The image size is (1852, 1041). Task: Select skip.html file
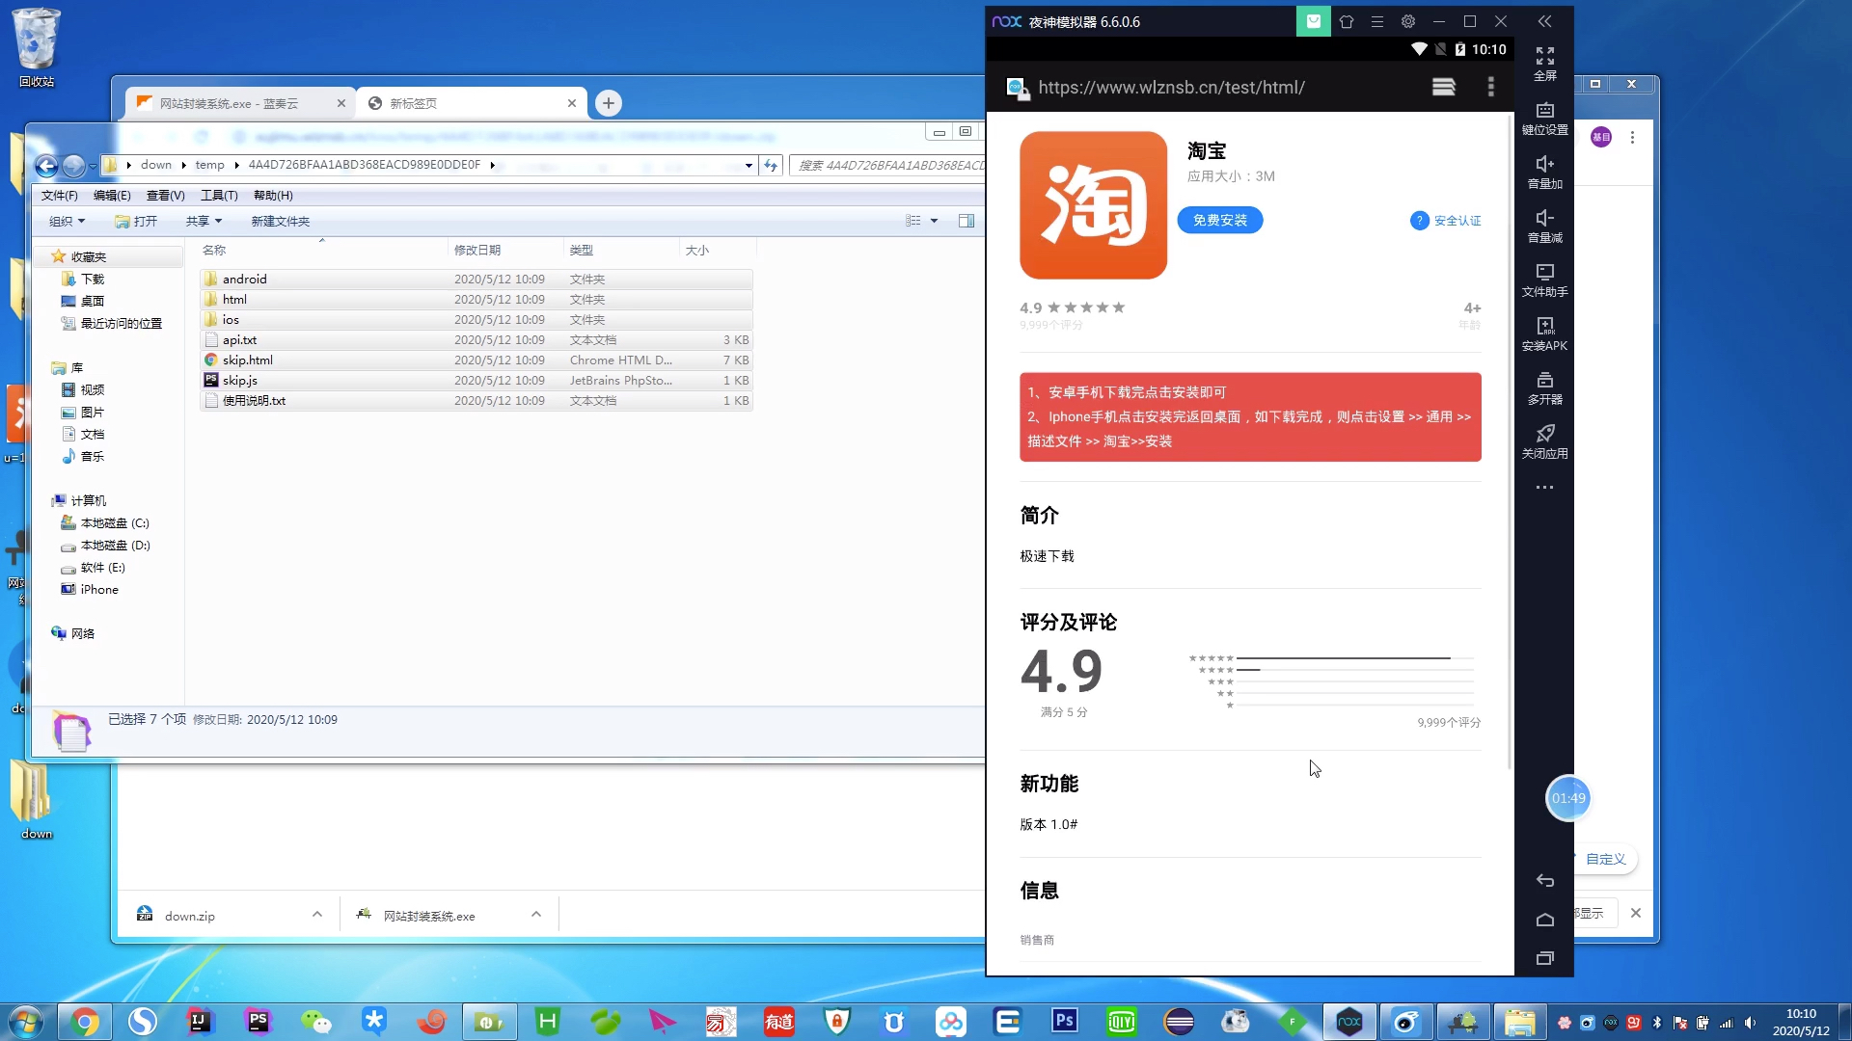476,360
